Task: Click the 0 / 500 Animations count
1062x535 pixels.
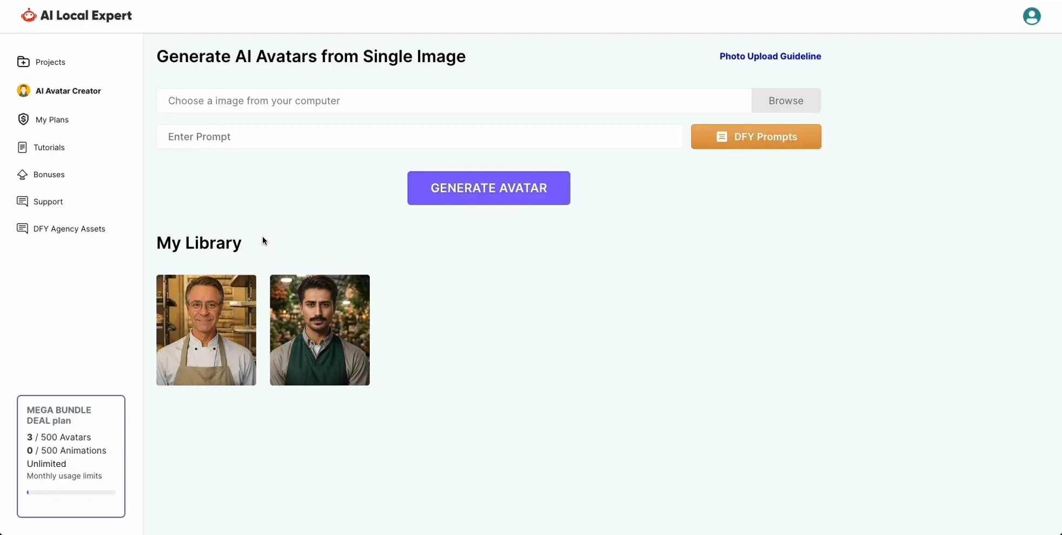Action: tap(66, 450)
